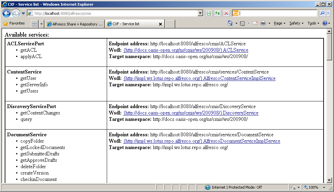Open AlfrescoDocumentServiceImplService WSDL link
The image size is (334, 192).
click(x=202, y=141)
